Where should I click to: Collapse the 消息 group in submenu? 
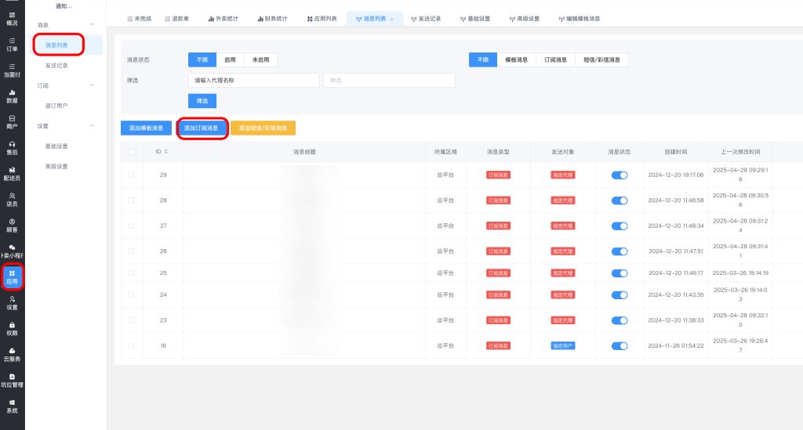click(x=93, y=25)
